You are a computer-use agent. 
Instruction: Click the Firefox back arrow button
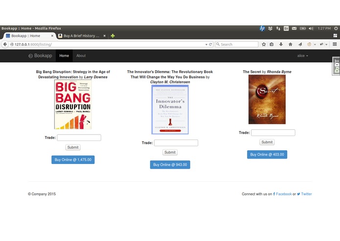[5, 44]
